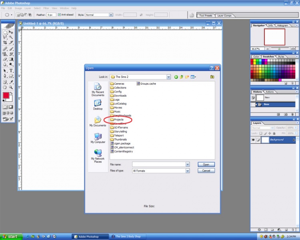Open the Style dropdown in options bar
300x240 pixels.
111,15
